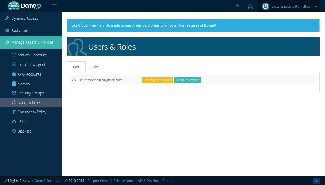Open Security Groups in the sidebar
325x185 pixels.
tap(31, 93)
